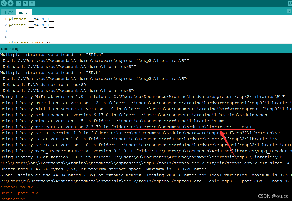Click the "Using library SPIFFS at version 1.0" line

pos(146,145)
